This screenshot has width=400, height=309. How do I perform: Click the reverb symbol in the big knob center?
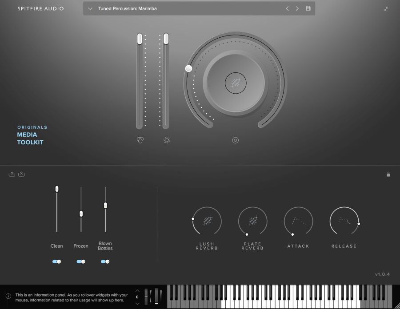(236, 83)
